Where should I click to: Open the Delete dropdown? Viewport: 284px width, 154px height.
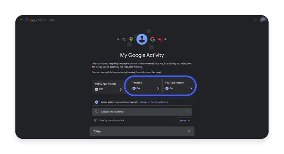click(184, 120)
